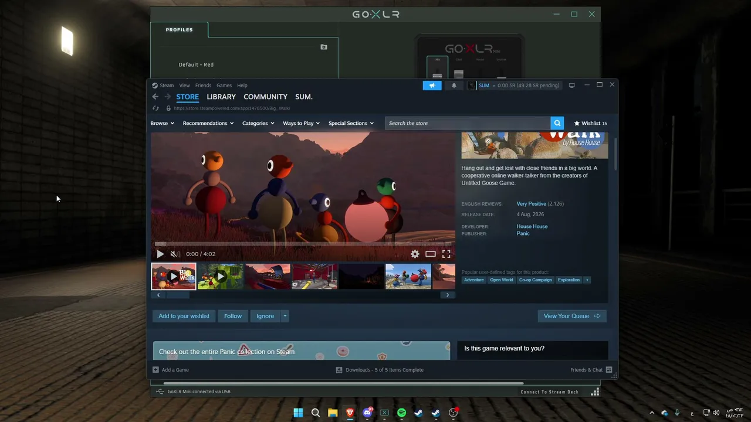Viewport: 751px width, 422px height.
Task: Click the Steam account avatar
Action: (471, 86)
